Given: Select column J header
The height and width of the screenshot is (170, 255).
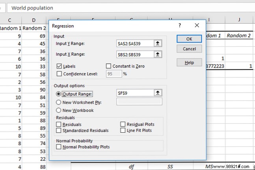Looking at the screenshot, I should [x=239, y=20].
